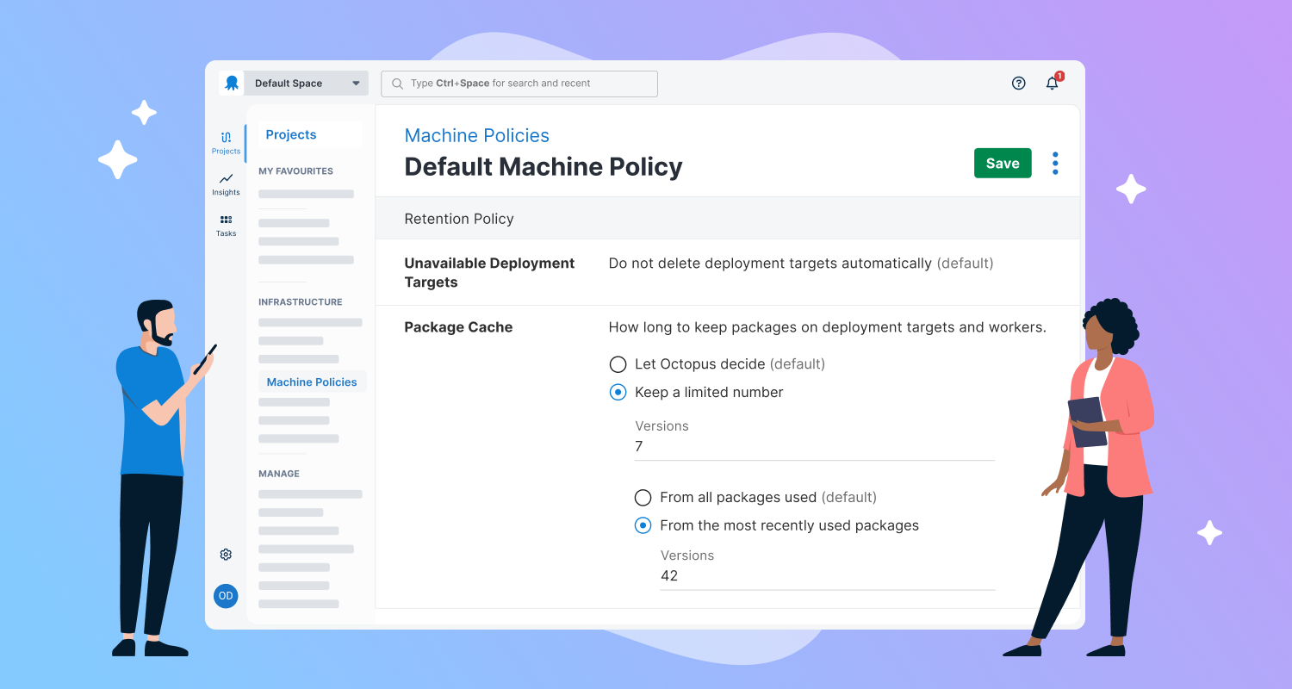Click the green Save button

[1003, 163]
